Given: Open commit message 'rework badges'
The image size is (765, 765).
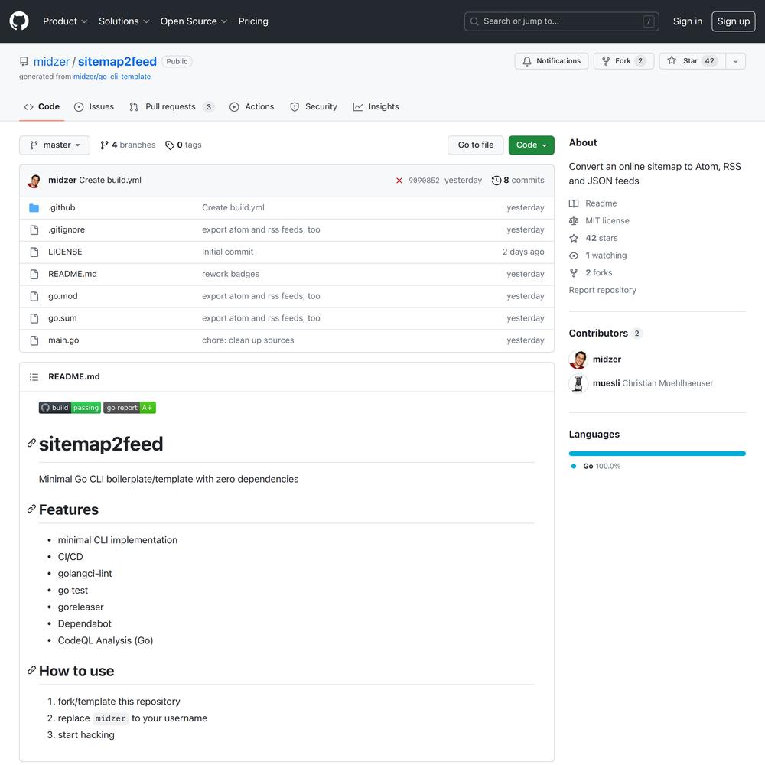Looking at the screenshot, I should pos(230,274).
